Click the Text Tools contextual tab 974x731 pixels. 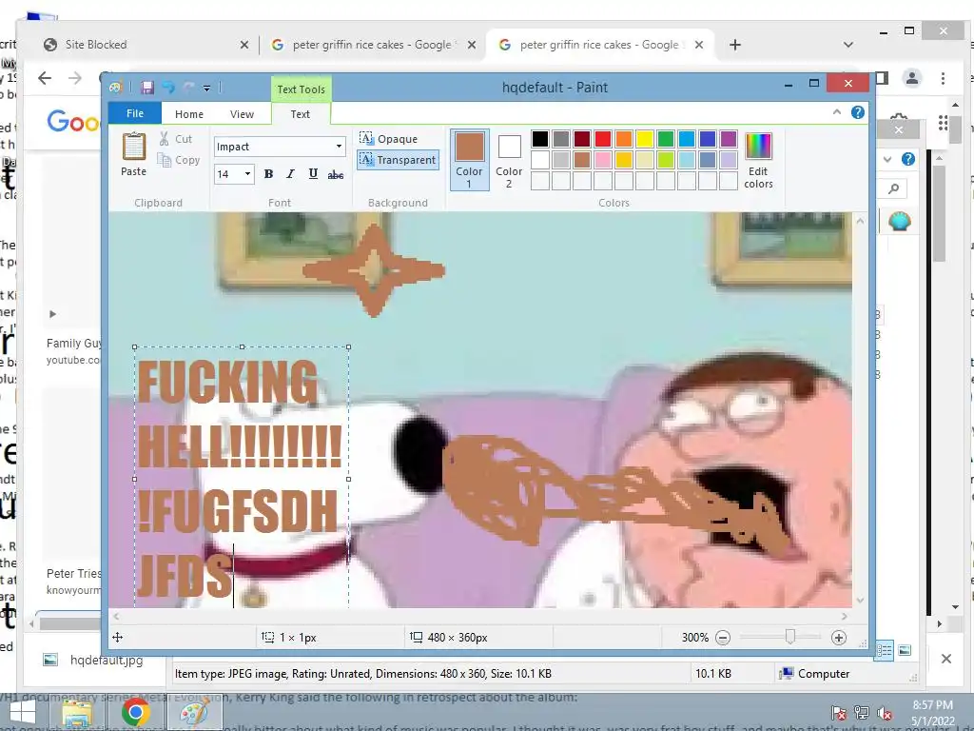click(x=302, y=89)
